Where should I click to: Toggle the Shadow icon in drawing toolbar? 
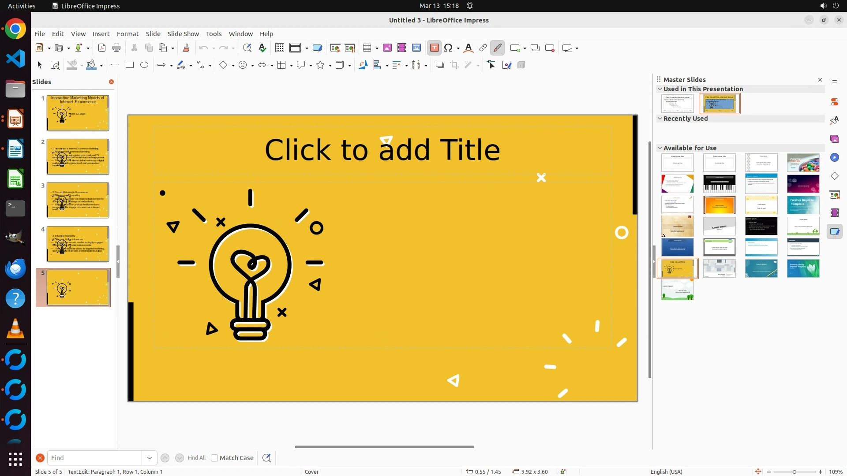click(x=439, y=65)
